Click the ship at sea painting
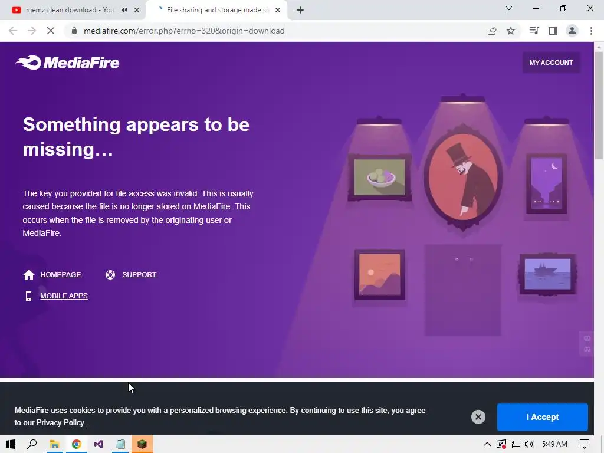 pos(547,274)
